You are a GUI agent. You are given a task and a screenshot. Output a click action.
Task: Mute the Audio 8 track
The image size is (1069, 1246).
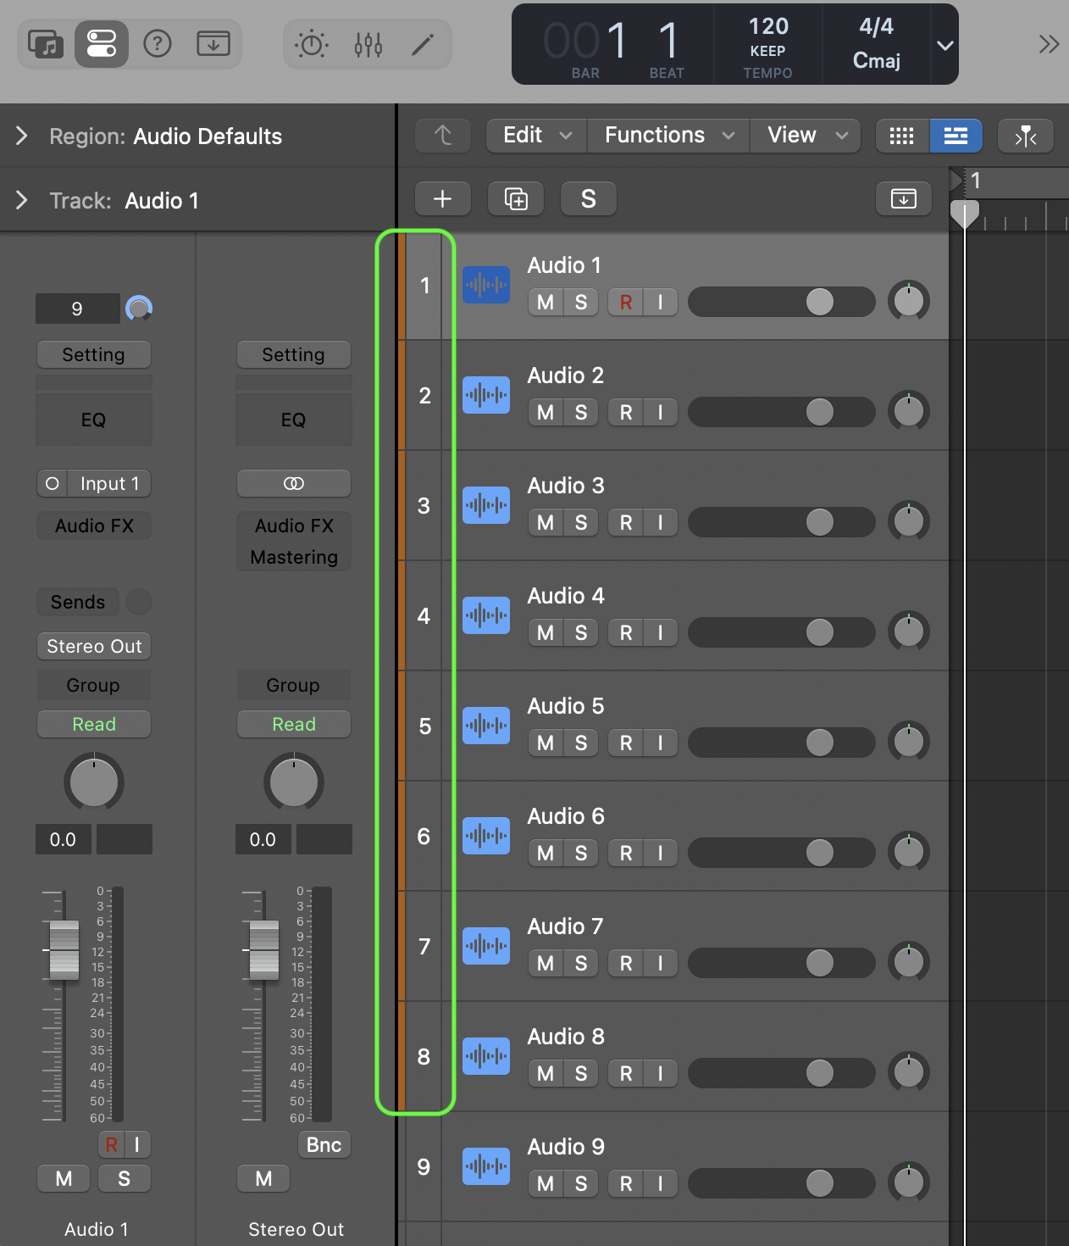(x=546, y=1074)
